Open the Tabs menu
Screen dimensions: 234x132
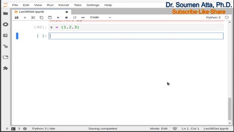pyautogui.click(x=78, y=5)
